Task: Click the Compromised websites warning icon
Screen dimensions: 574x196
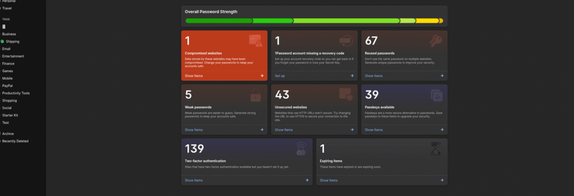Action: (x=255, y=41)
